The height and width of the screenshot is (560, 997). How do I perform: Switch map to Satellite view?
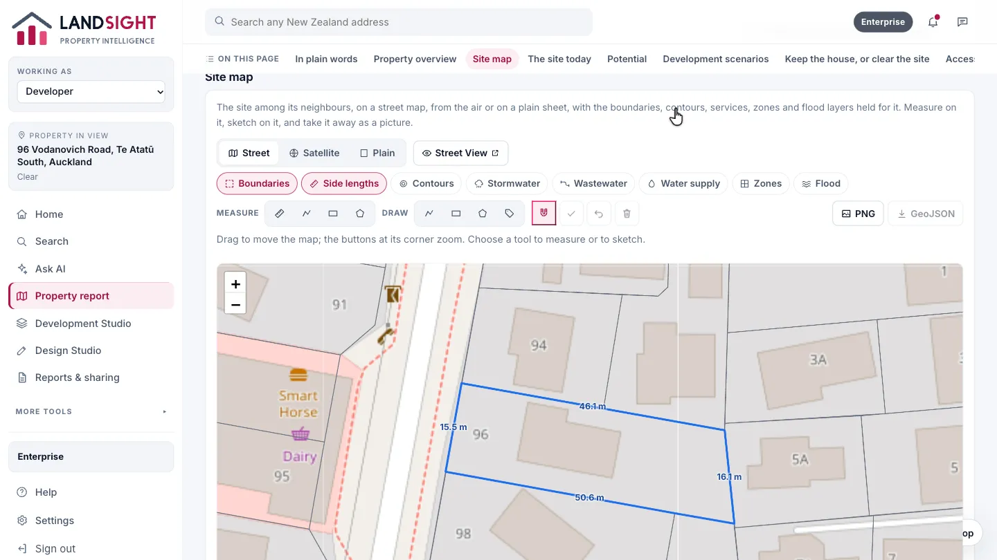314,153
